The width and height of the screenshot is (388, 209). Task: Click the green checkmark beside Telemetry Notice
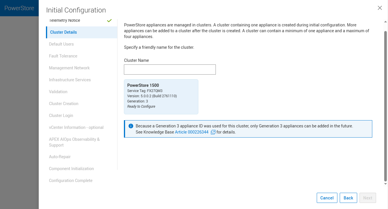109,21
